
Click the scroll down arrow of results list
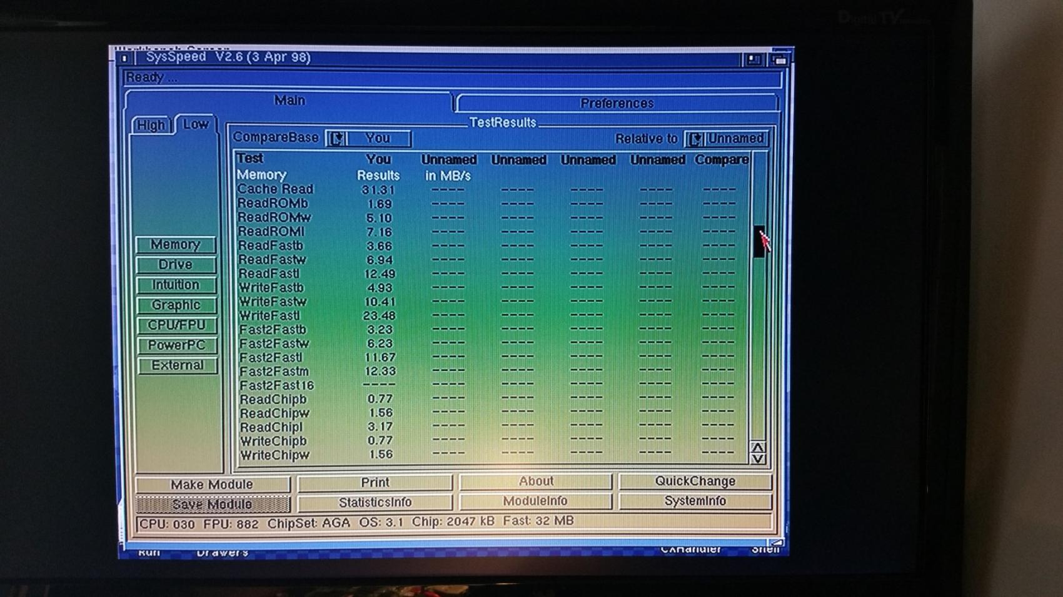(x=758, y=459)
